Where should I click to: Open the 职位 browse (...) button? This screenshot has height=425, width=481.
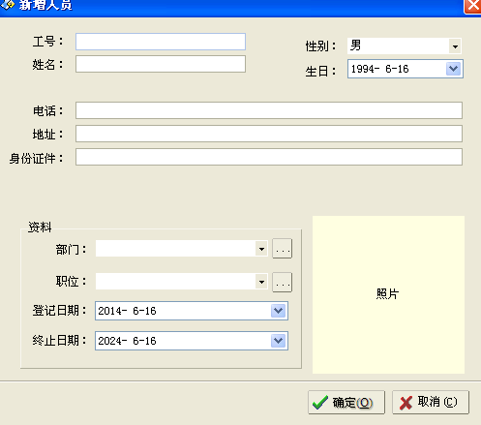[282, 282]
